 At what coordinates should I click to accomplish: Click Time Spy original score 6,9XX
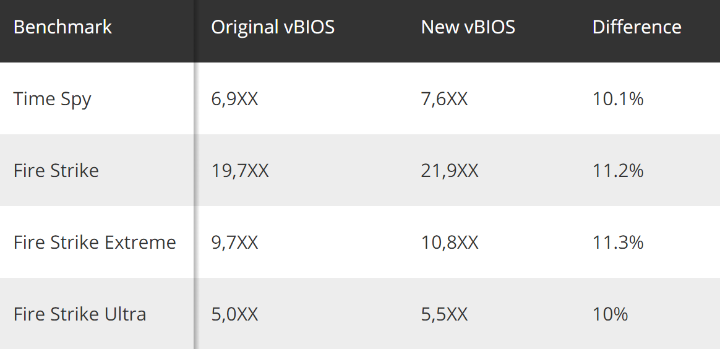tap(234, 99)
